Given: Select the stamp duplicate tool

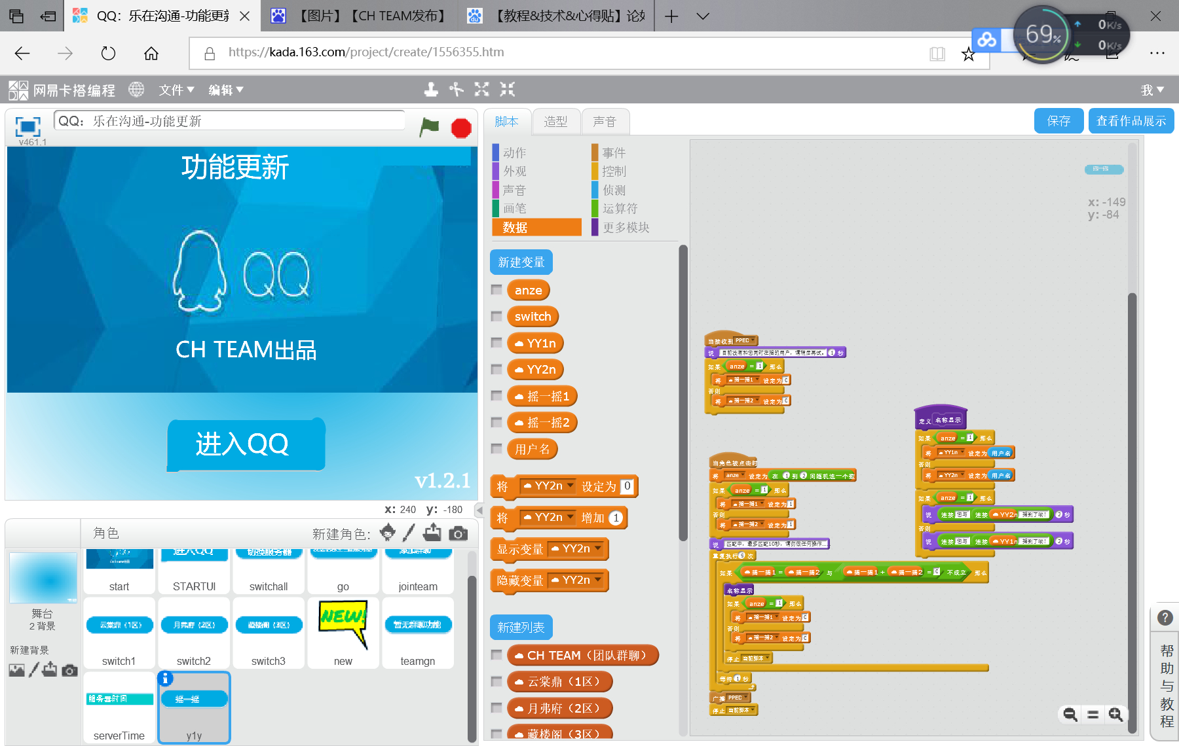Looking at the screenshot, I should [x=431, y=90].
